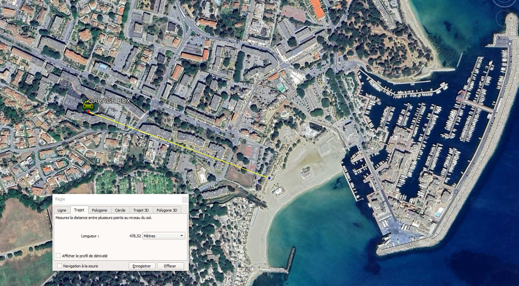Click the Longueur value 478,52
Viewport: 519px width, 286px height.
(x=135, y=236)
